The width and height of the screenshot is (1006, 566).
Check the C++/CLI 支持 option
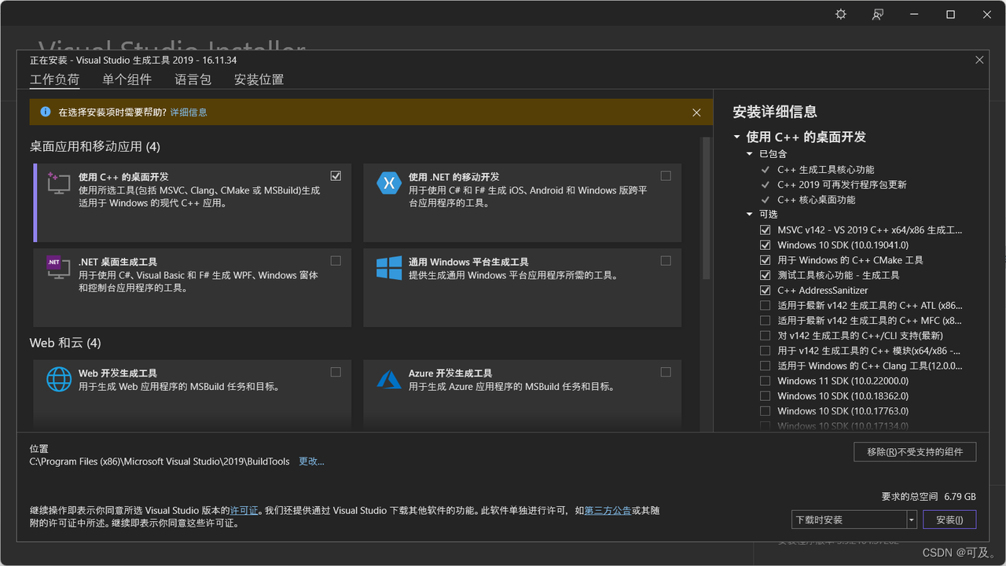[766, 336]
